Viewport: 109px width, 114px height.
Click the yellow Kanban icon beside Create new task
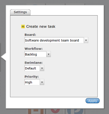pyautogui.click(x=23, y=26)
